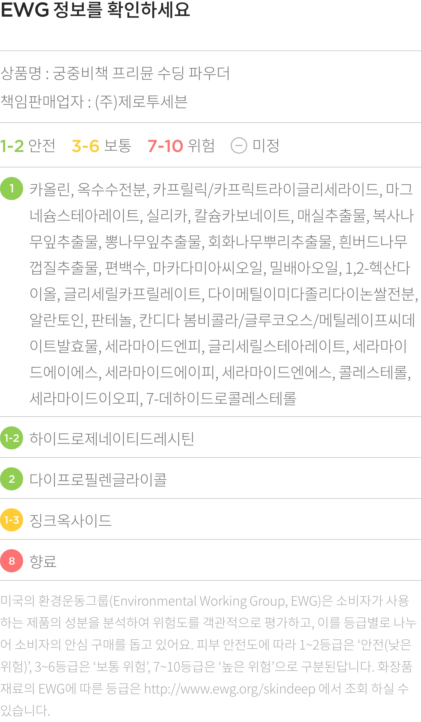Click the 징크옥사이드 ingredient name
Screen dimensions: 421x722
pyautogui.click(x=71, y=520)
